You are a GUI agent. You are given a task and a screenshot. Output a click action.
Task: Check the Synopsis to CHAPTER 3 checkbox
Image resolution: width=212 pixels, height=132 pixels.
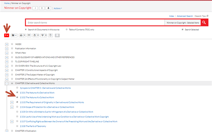[x=17, y=88]
